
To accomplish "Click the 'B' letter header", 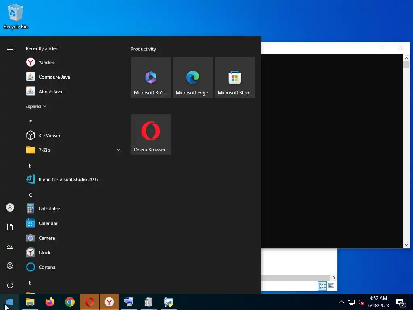I will [30, 165].
